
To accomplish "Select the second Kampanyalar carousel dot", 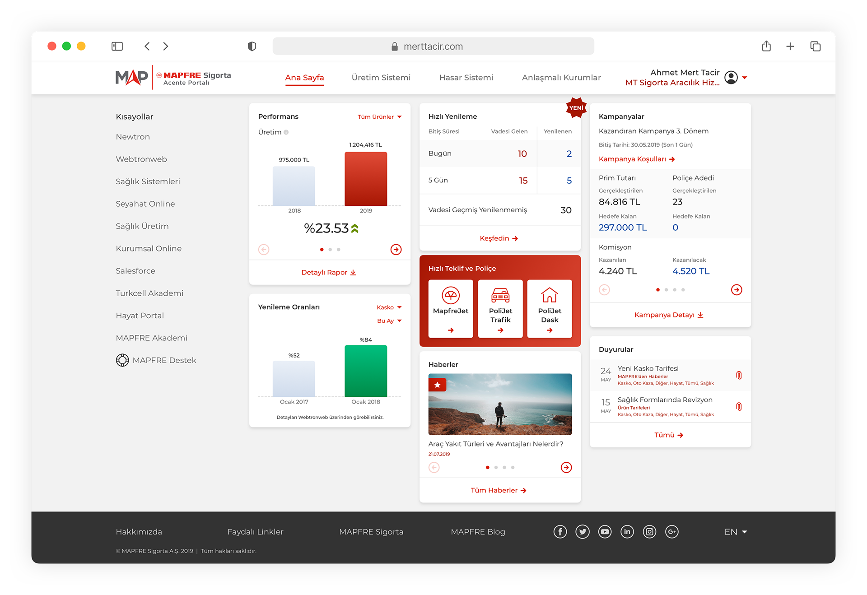I will [x=666, y=290].
